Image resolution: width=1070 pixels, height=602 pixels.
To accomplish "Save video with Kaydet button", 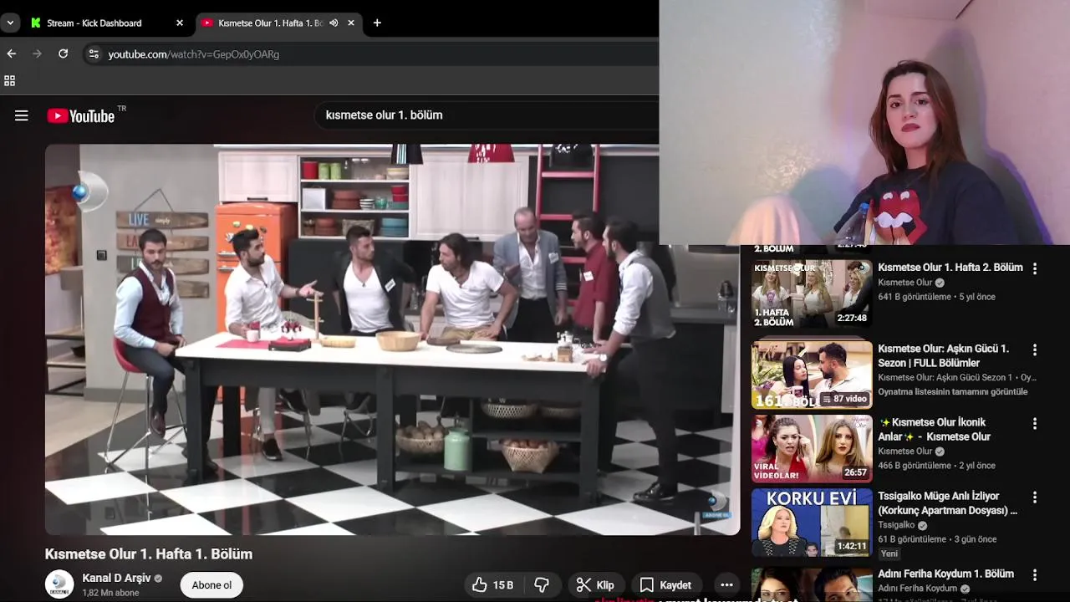I will coord(666,585).
